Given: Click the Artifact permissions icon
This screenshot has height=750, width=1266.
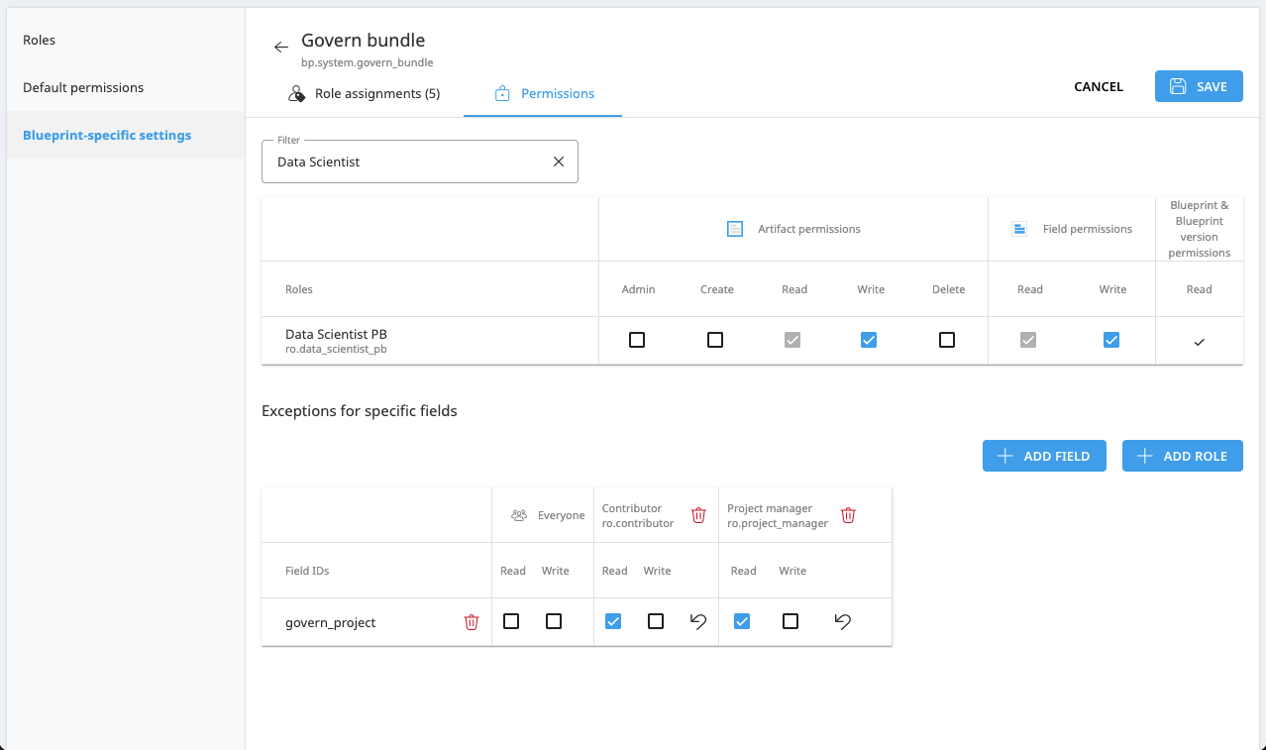Looking at the screenshot, I should coord(735,228).
